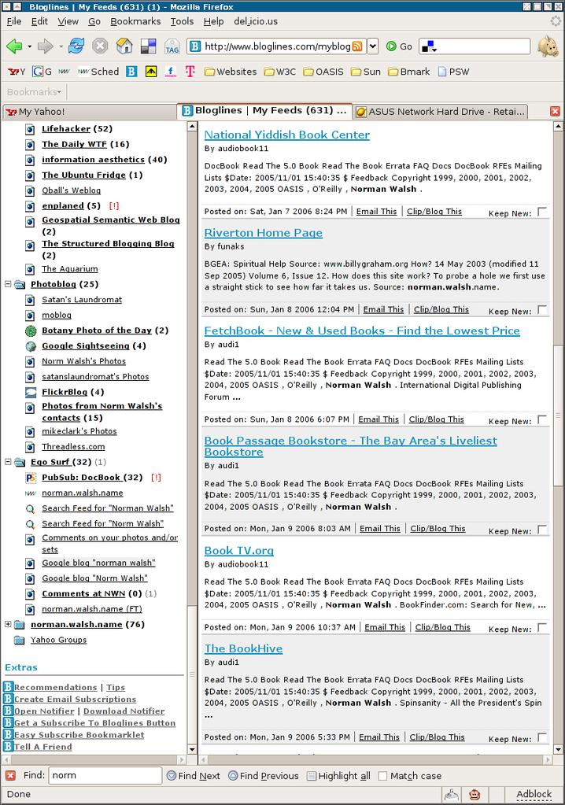Click the Stop loading icon

(x=100, y=46)
